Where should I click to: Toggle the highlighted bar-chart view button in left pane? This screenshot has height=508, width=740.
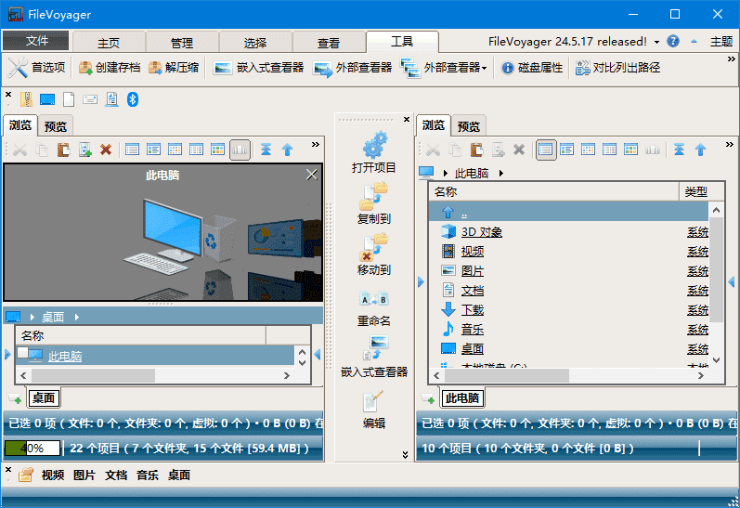(x=240, y=150)
